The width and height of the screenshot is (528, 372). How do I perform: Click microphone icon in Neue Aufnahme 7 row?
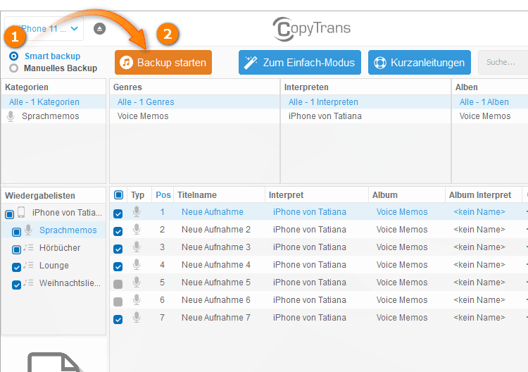tap(137, 317)
